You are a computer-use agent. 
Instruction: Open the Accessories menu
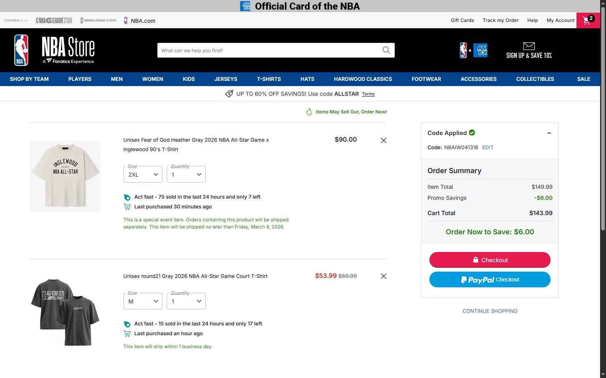[479, 79]
